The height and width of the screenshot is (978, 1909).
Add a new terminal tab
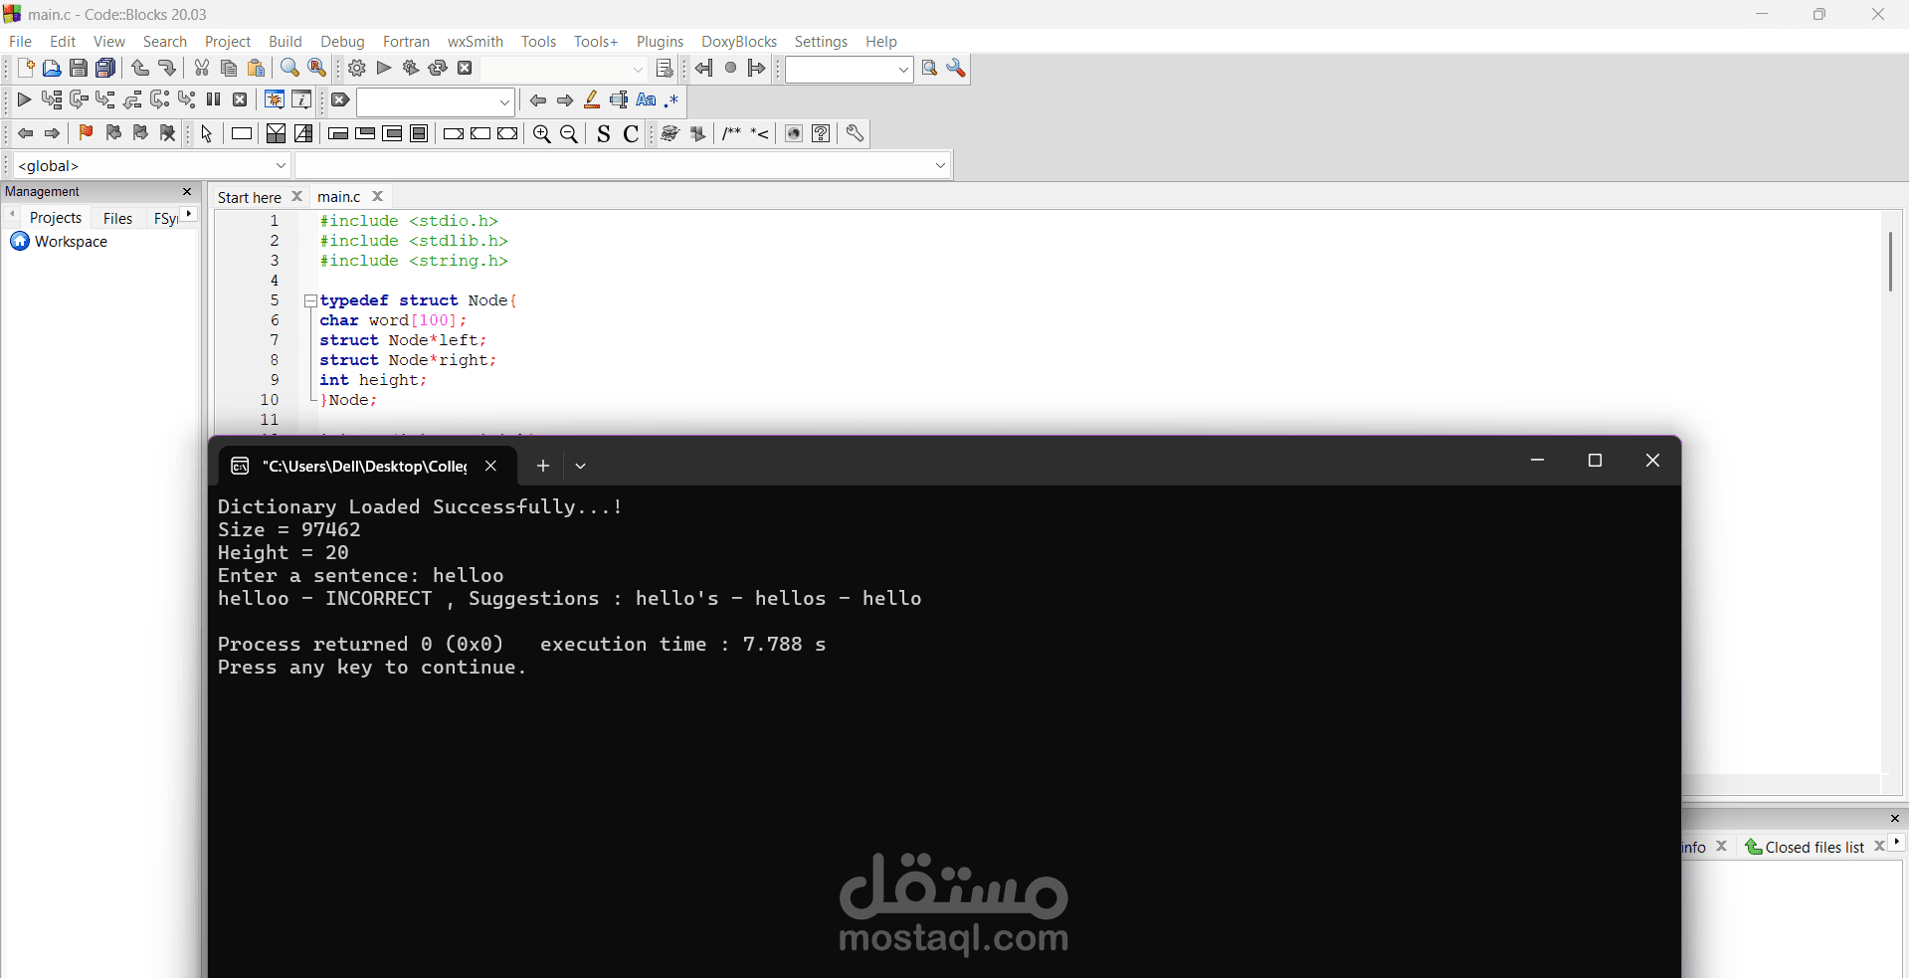coord(542,466)
